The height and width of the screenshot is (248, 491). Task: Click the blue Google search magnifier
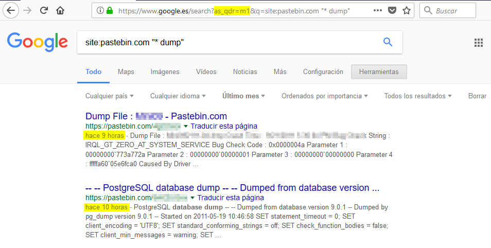388,42
